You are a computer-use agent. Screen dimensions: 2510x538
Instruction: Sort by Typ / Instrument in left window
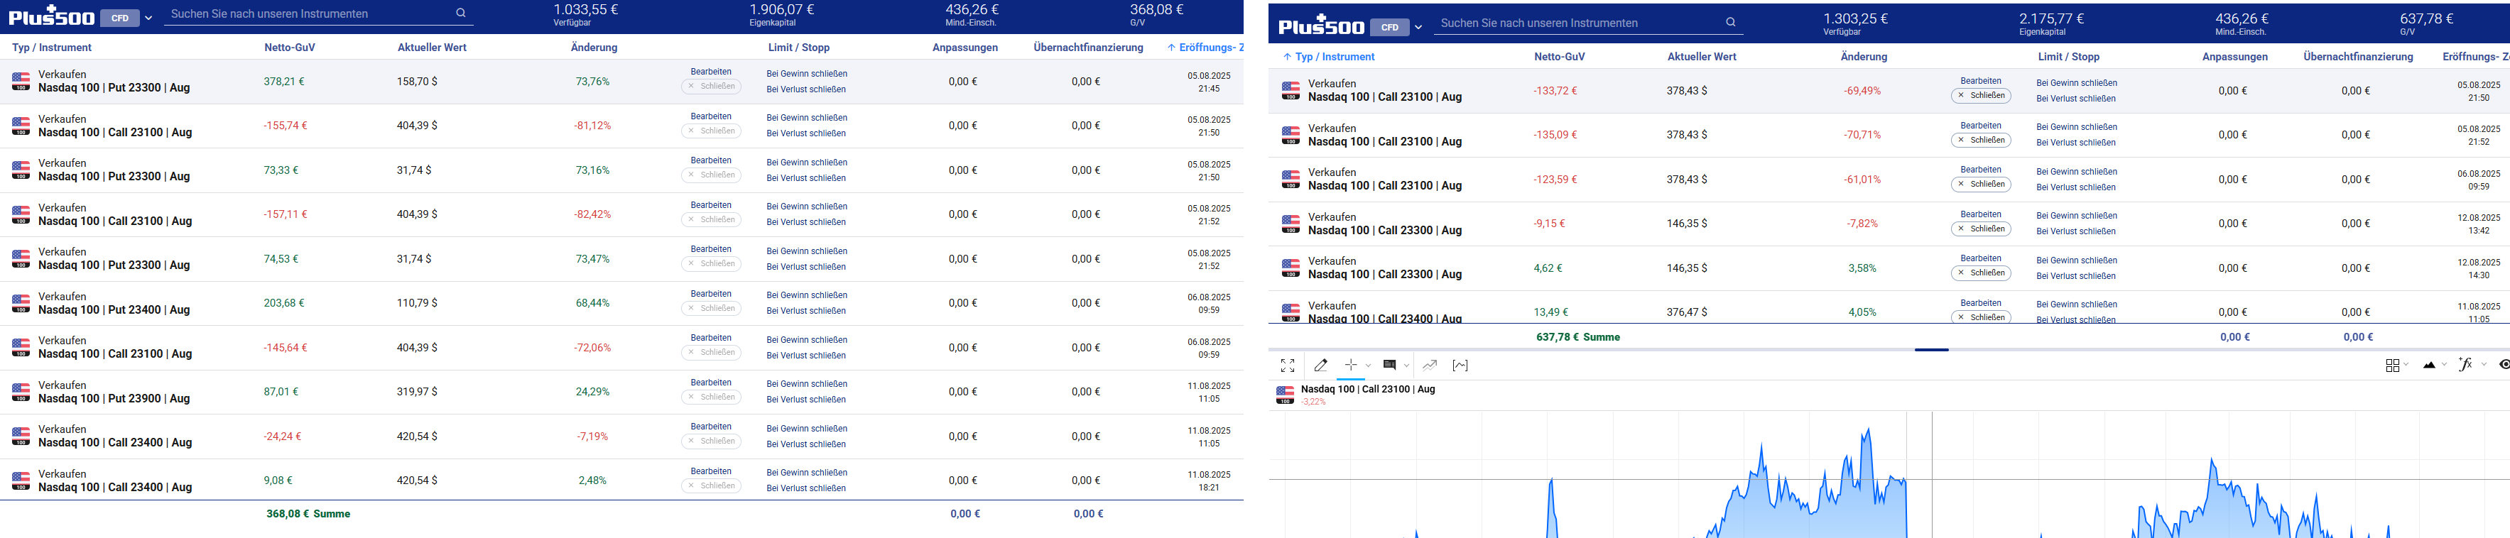[52, 48]
